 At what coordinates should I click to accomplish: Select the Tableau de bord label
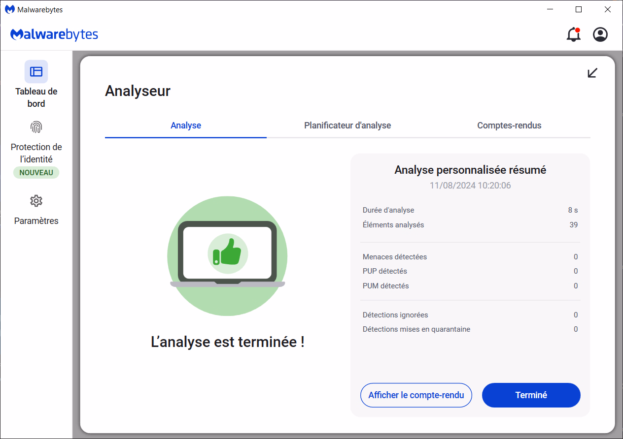point(36,97)
